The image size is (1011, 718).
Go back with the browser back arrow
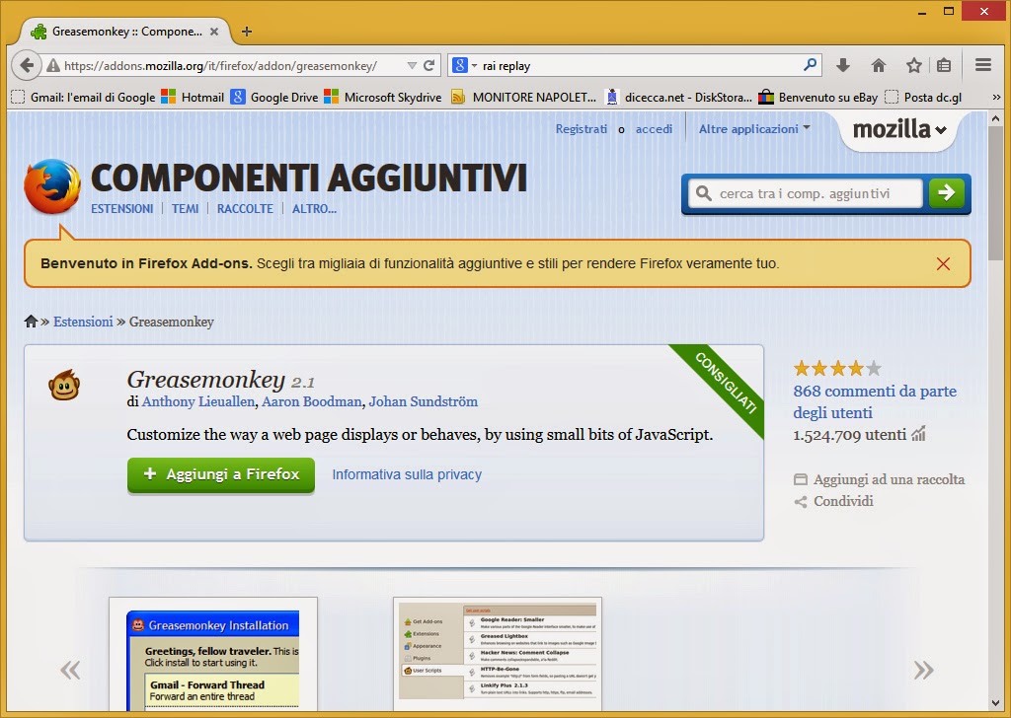click(27, 65)
